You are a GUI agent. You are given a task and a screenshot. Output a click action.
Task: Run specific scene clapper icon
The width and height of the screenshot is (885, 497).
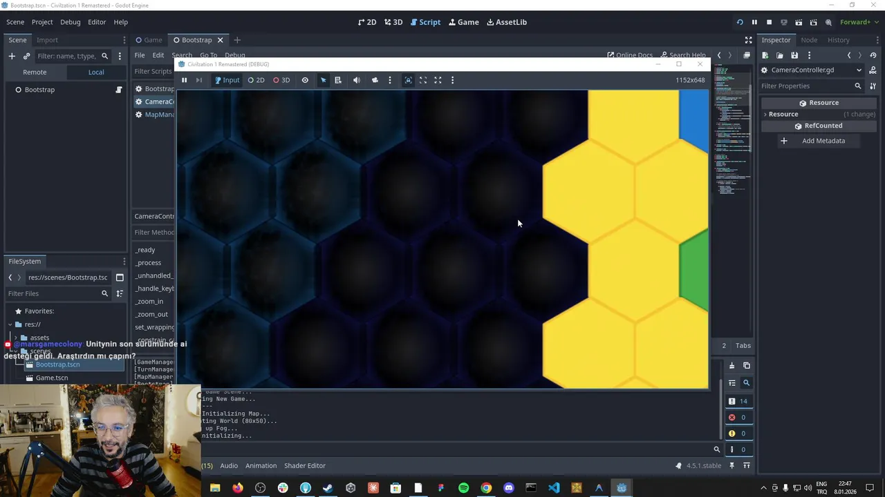[x=813, y=22]
